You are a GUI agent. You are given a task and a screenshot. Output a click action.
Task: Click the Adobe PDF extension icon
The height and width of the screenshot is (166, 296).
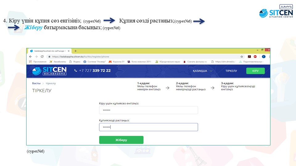point(249,57)
